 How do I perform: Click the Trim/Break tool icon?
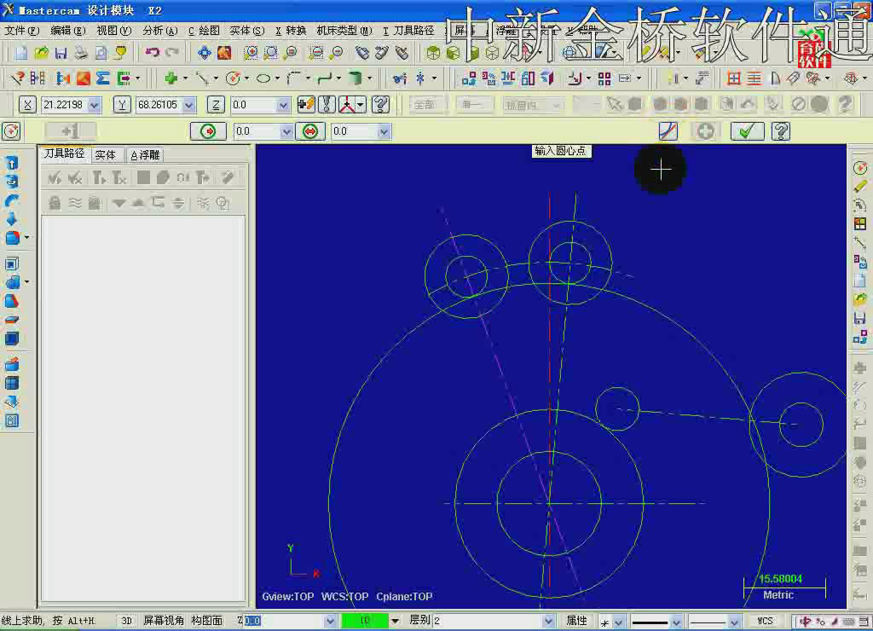coord(399,78)
